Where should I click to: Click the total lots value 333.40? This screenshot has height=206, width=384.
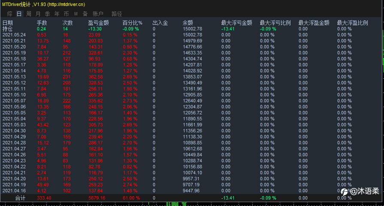(x=44, y=198)
